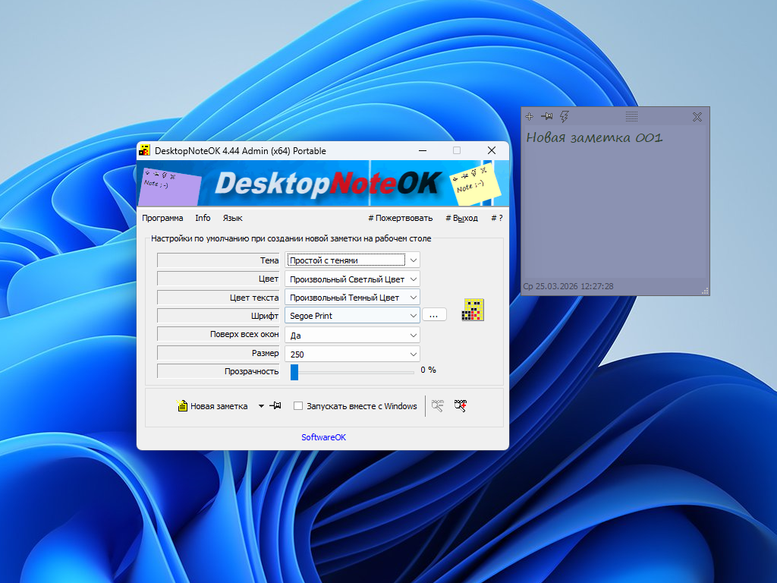The height and width of the screenshot is (583, 777).
Task: Open the Программа menu
Action: coord(162,218)
